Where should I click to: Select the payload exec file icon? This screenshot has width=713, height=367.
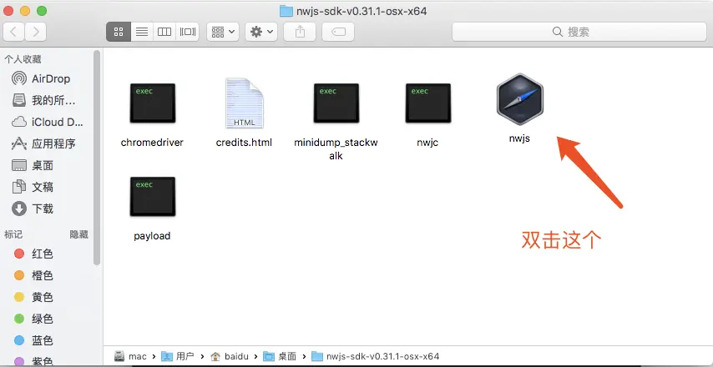tap(152, 196)
